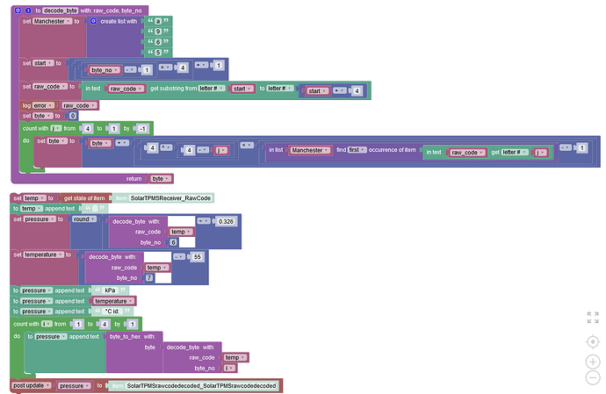Edit the 0.326 number field
The image size is (606, 394).
226,221
